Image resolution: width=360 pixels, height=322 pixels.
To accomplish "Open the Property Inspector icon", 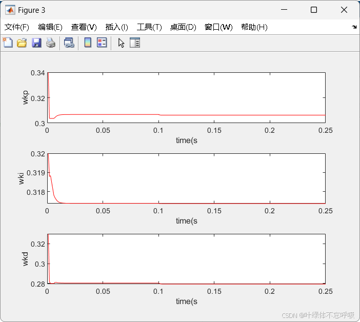I will pyautogui.click(x=135, y=43).
